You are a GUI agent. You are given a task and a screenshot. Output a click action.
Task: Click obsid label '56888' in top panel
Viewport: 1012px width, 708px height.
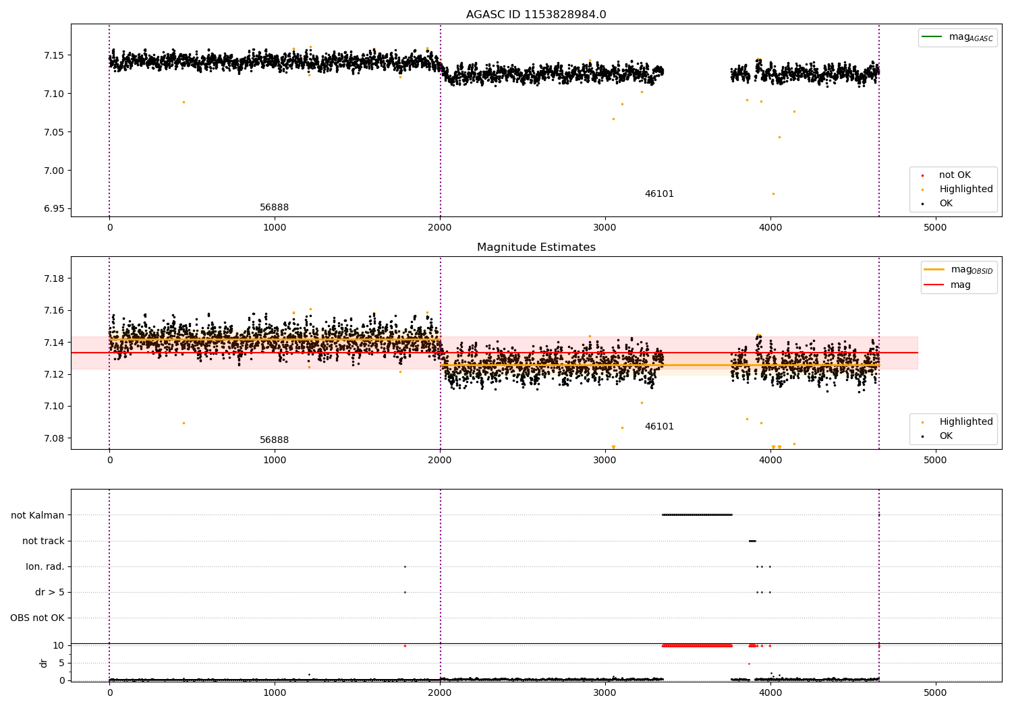(274, 208)
